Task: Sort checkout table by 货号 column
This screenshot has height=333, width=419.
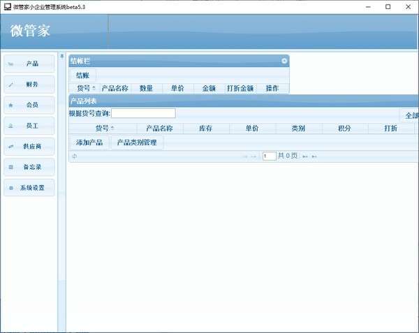Action: 86,89
